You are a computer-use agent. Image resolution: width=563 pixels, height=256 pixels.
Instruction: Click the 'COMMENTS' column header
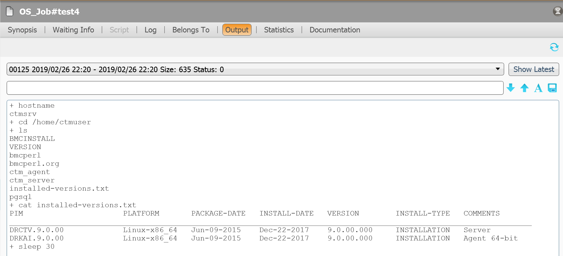tap(482, 213)
